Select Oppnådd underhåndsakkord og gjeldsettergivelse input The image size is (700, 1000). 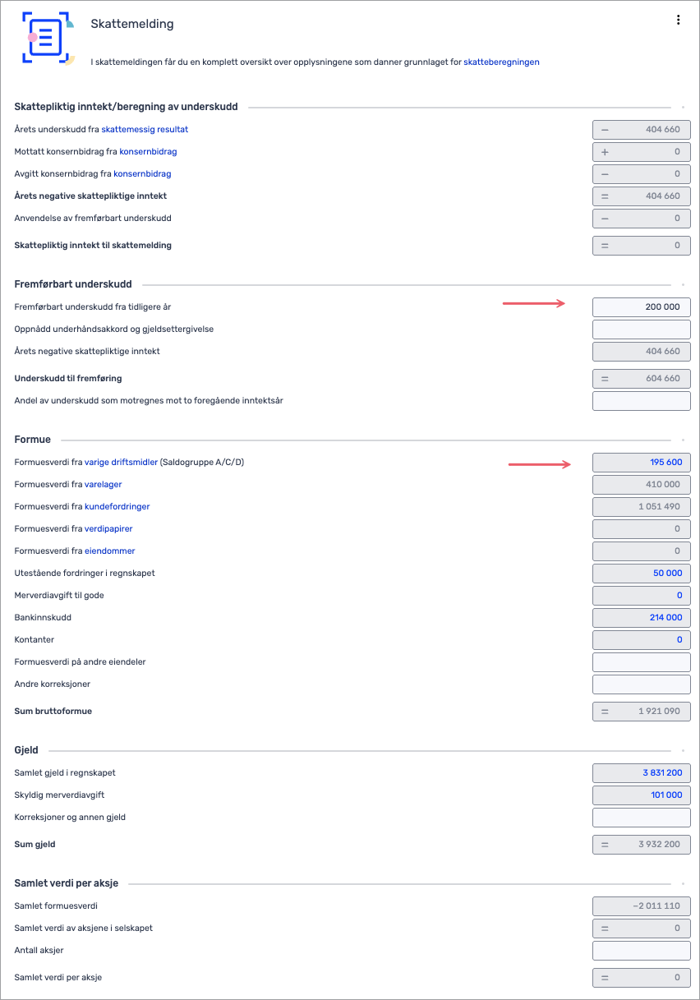pyautogui.click(x=641, y=329)
